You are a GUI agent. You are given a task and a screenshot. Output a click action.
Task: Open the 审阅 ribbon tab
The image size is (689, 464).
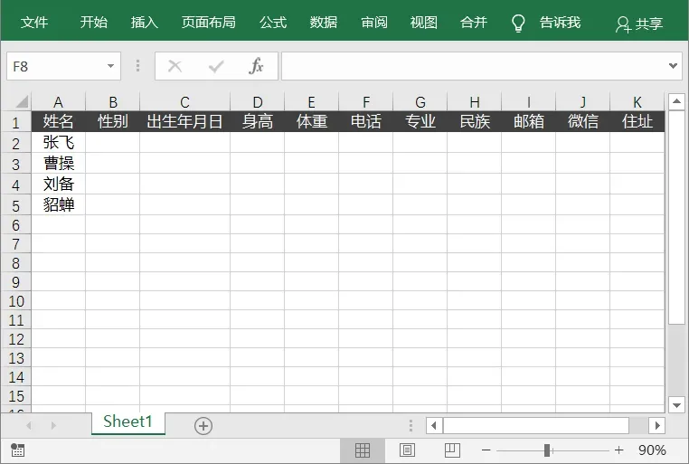(x=374, y=23)
